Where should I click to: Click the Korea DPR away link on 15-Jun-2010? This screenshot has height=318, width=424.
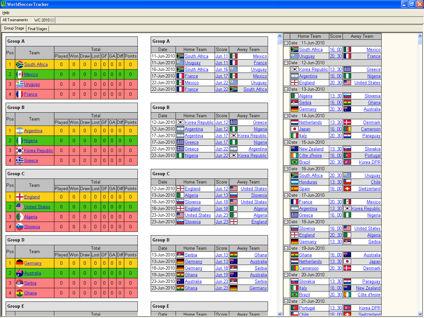click(x=370, y=162)
